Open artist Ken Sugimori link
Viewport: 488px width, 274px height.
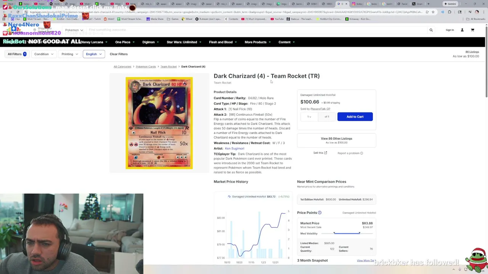coord(234,148)
